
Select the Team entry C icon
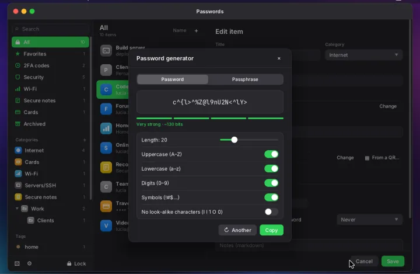pyautogui.click(x=106, y=187)
